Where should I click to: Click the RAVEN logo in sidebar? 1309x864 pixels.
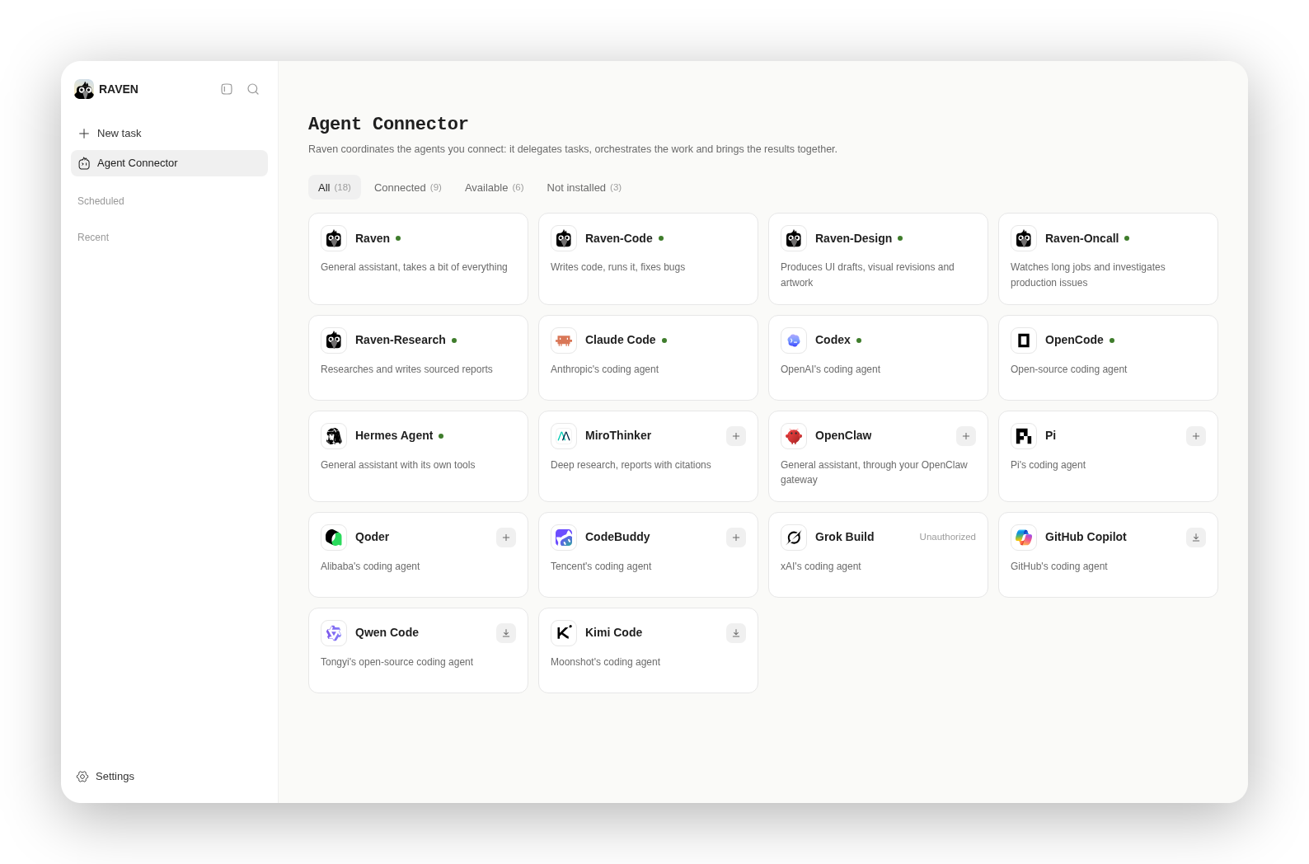84,89
